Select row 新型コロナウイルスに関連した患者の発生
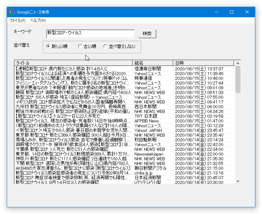 [125, 78]
